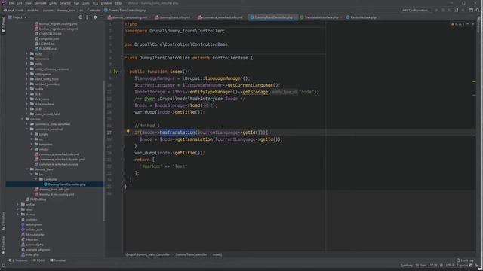Open the File menu
Image resolution: width=483 pixels, height=271 pixels.
point(11,3)
